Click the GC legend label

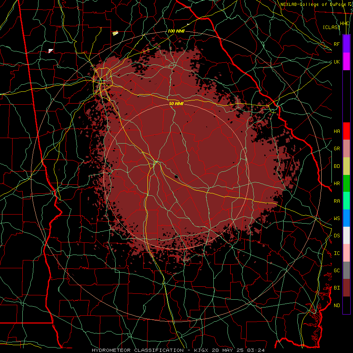coord(337,271)
